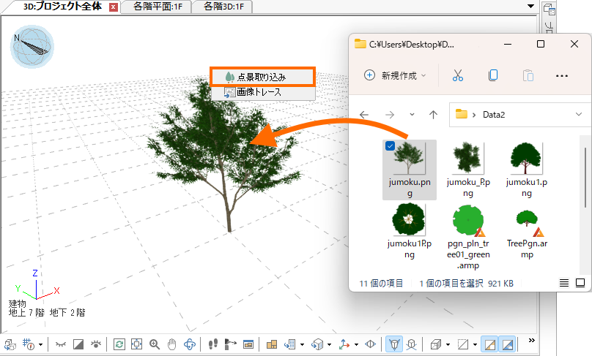The height and width of the screenshot is (356, 592).
Task: Click the walkthrough footsteps icon
Action: click(x=212, y=344)
